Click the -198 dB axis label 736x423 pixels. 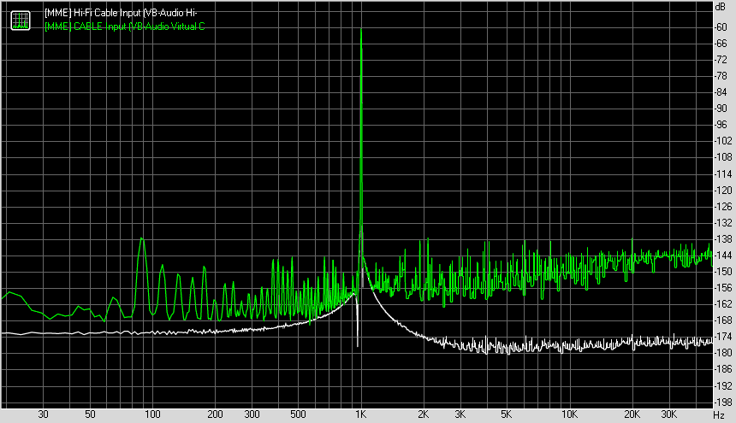coord(723,402)
